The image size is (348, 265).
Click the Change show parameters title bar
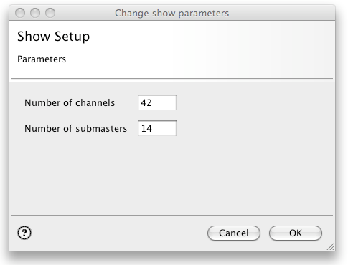(x=171, y=13)
